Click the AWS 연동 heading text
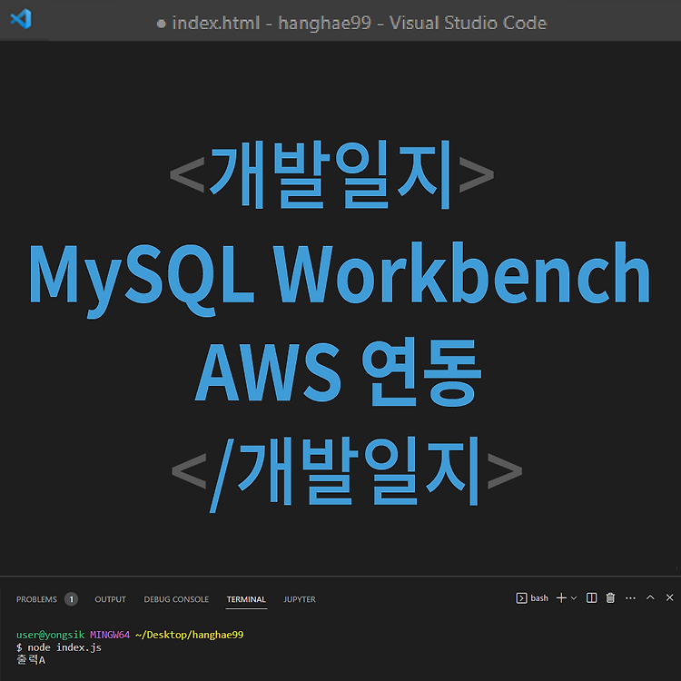This screenshot has height=681, width=681. point(339,372)
